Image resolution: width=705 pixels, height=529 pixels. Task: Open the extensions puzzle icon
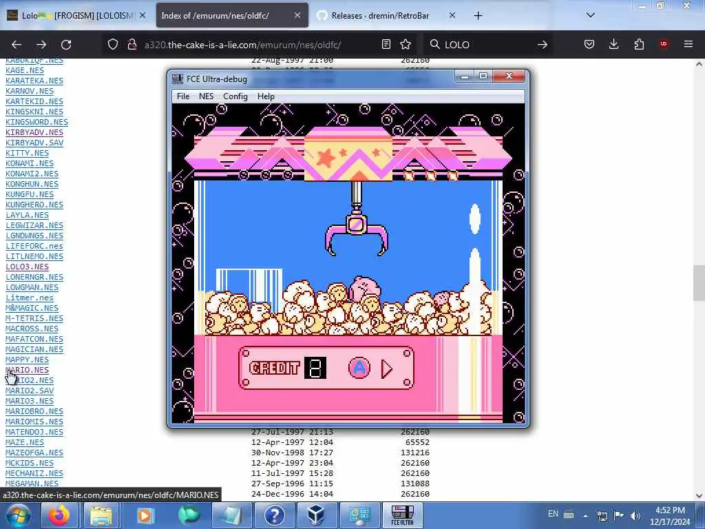point(639,44)
